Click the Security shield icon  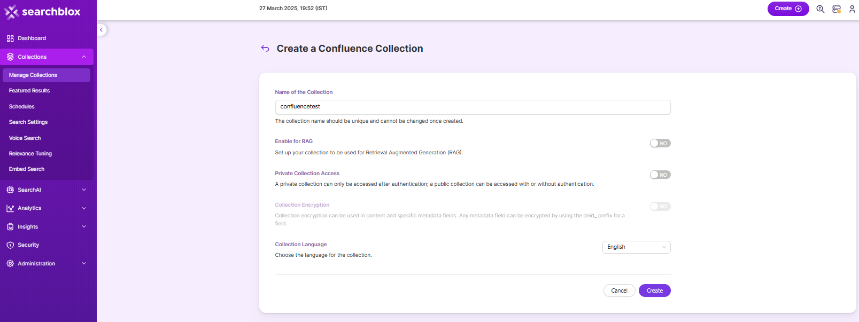click(10, 245)
